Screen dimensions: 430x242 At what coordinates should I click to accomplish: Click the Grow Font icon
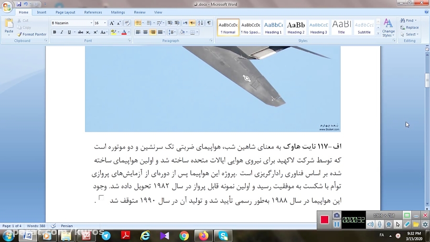[112, 23]
